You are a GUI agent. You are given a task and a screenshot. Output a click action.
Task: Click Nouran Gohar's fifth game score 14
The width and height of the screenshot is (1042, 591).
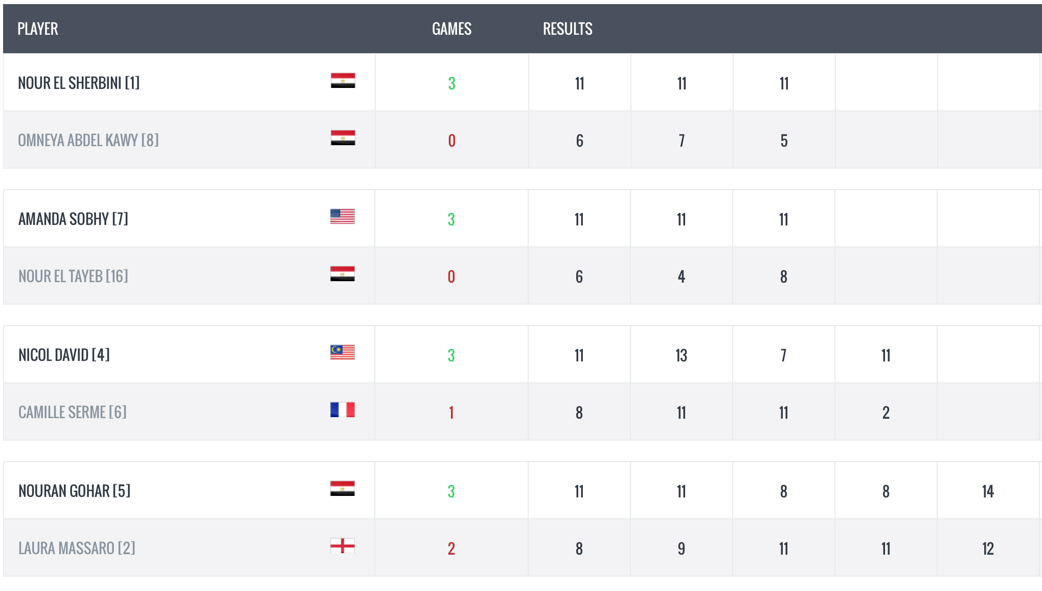(988, 491)
